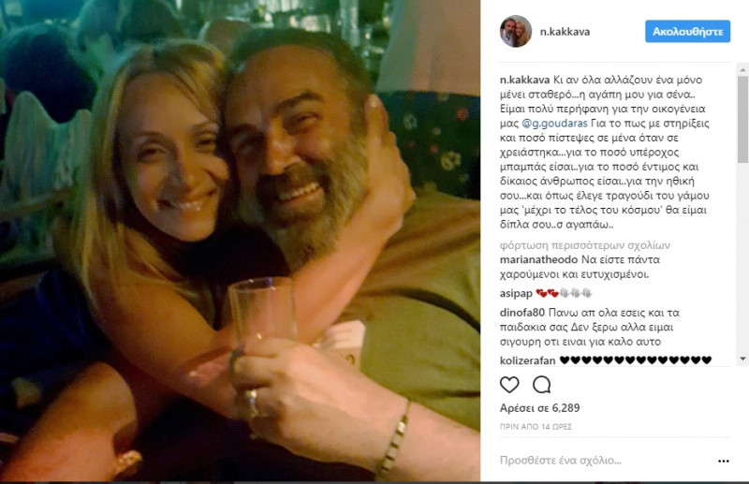
Task: Open the three-dots more options menu
Action: coord(724,461)
